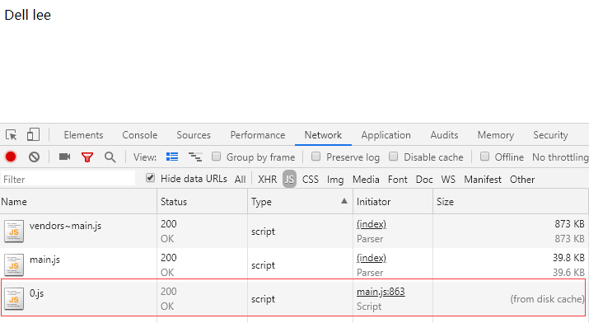
Task: Toggle the red filter funnel icon
Action: coord(87,157)
